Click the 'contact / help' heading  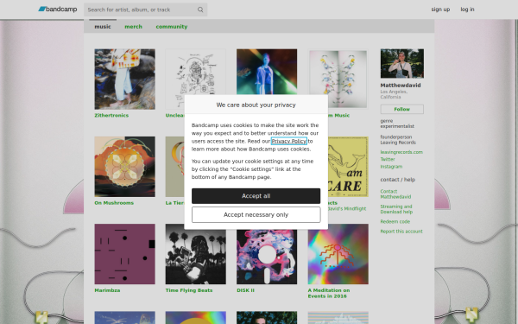(397, 180)
